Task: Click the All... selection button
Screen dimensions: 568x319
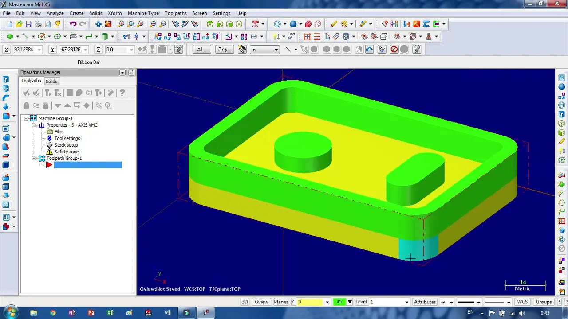Action: click(x=201, y=49)
